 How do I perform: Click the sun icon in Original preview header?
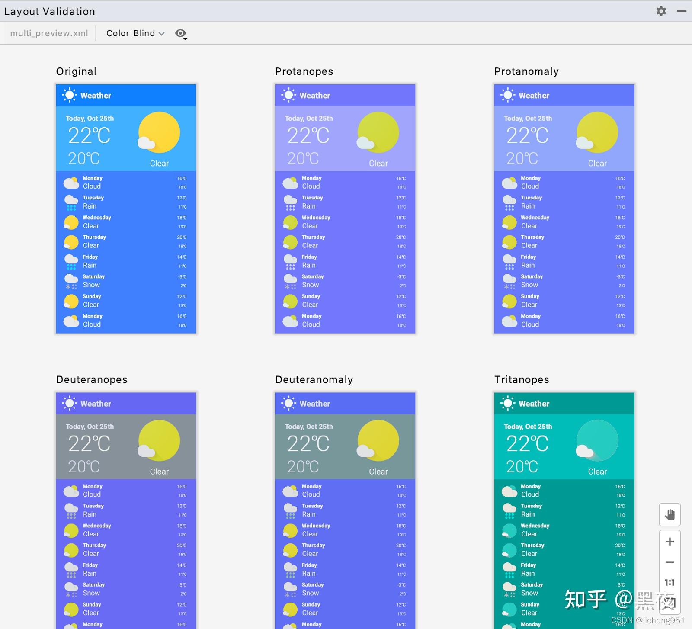[69, 95]
